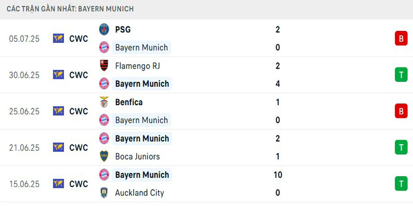
Task: Click red B badge for Benfica match
Action: pyautogui.click(x=401, y=111)
